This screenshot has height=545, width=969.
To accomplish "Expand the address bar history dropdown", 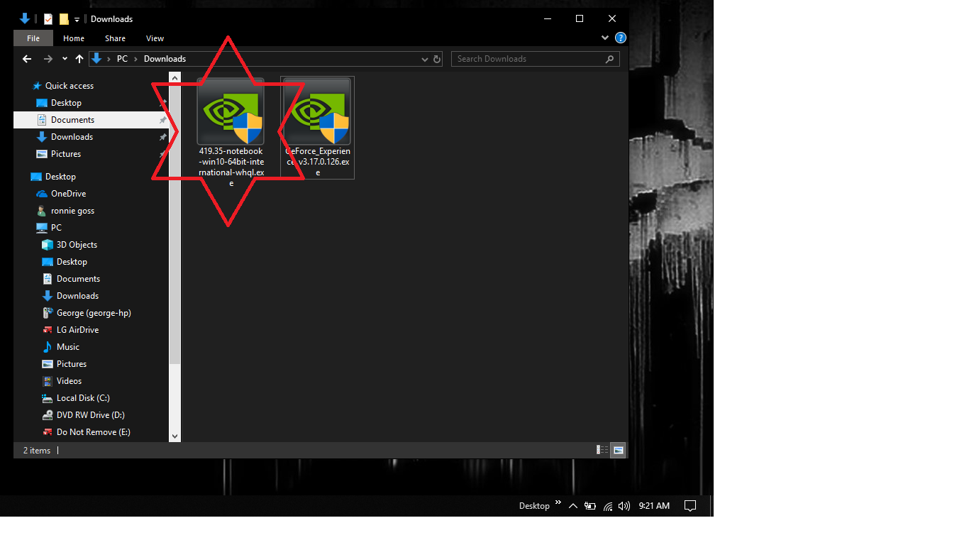I will (425, 59).
